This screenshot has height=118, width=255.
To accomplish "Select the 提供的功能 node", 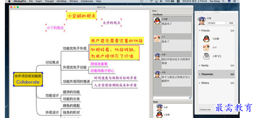I will pyautogui.click(x=71, y=92).
